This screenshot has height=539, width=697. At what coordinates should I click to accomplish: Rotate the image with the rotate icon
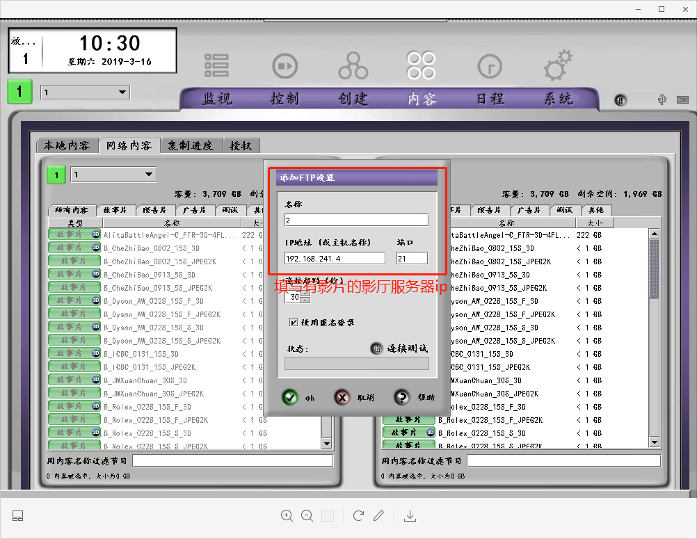(358, 515)
